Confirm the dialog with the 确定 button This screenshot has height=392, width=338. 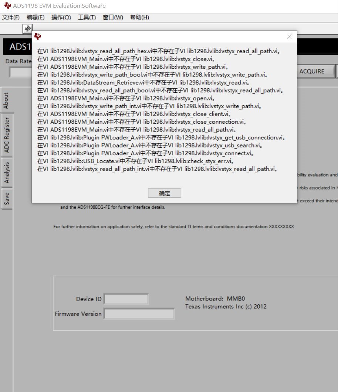(164, 193)
